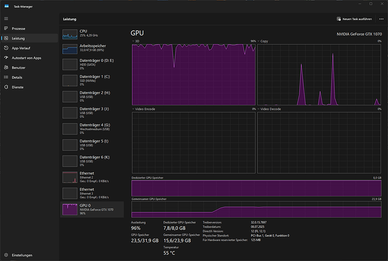The width and height of the screenshot is (388, 261).
Task: Click the NVIDIA GeForce GTX 1070 heading
Action: tap(359, 34)
